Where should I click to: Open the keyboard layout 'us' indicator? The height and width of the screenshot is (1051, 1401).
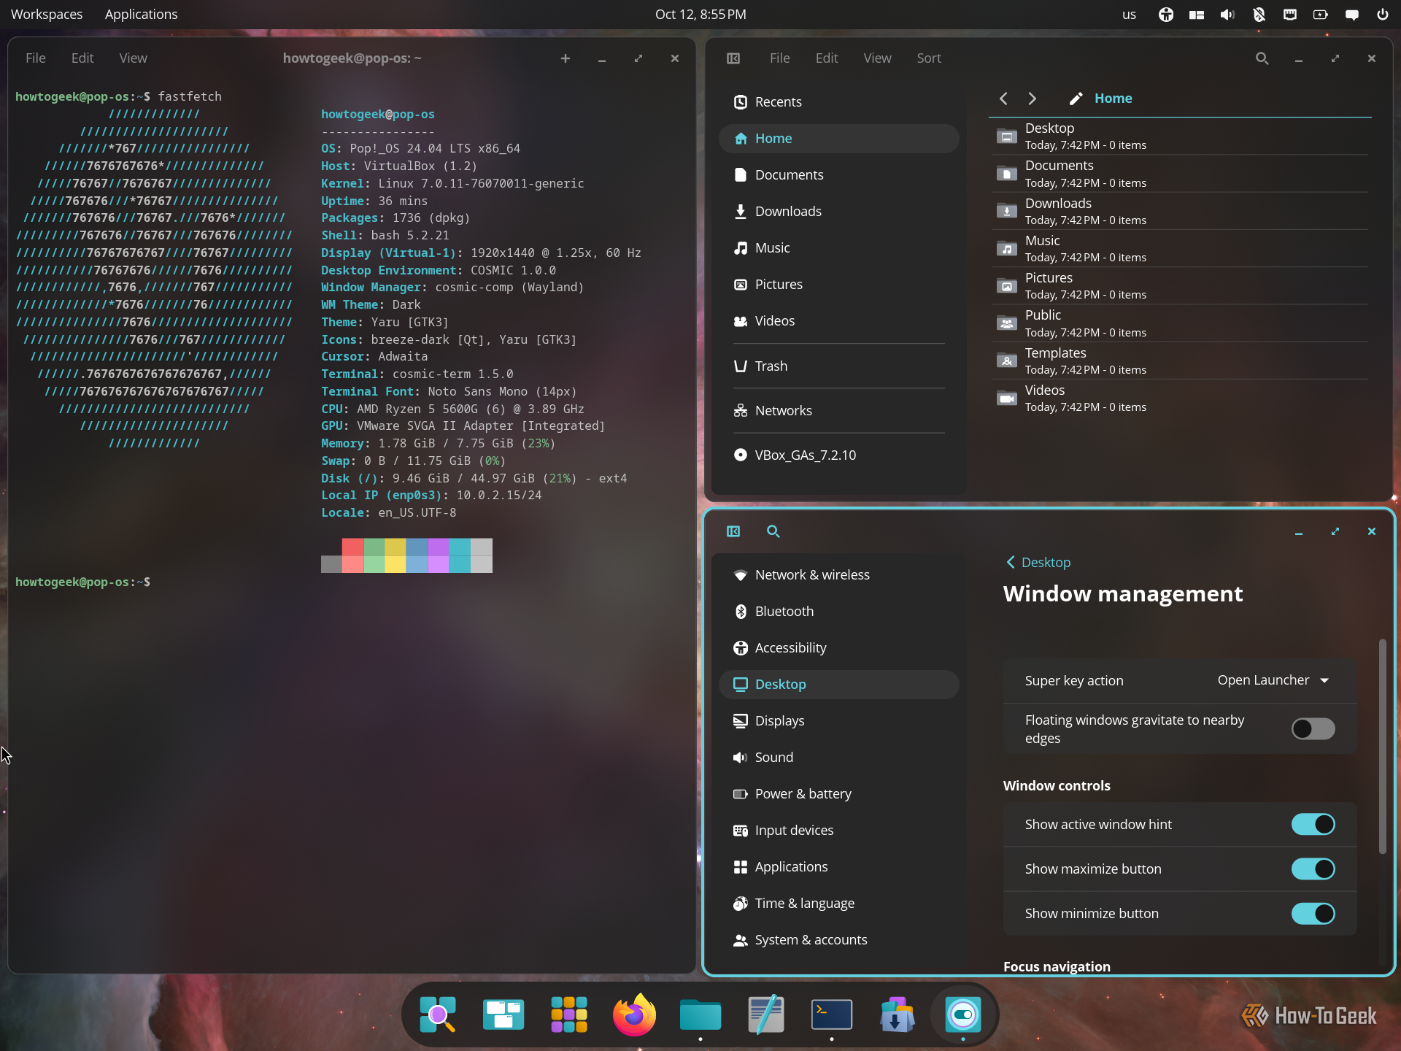click(1129, 15)
